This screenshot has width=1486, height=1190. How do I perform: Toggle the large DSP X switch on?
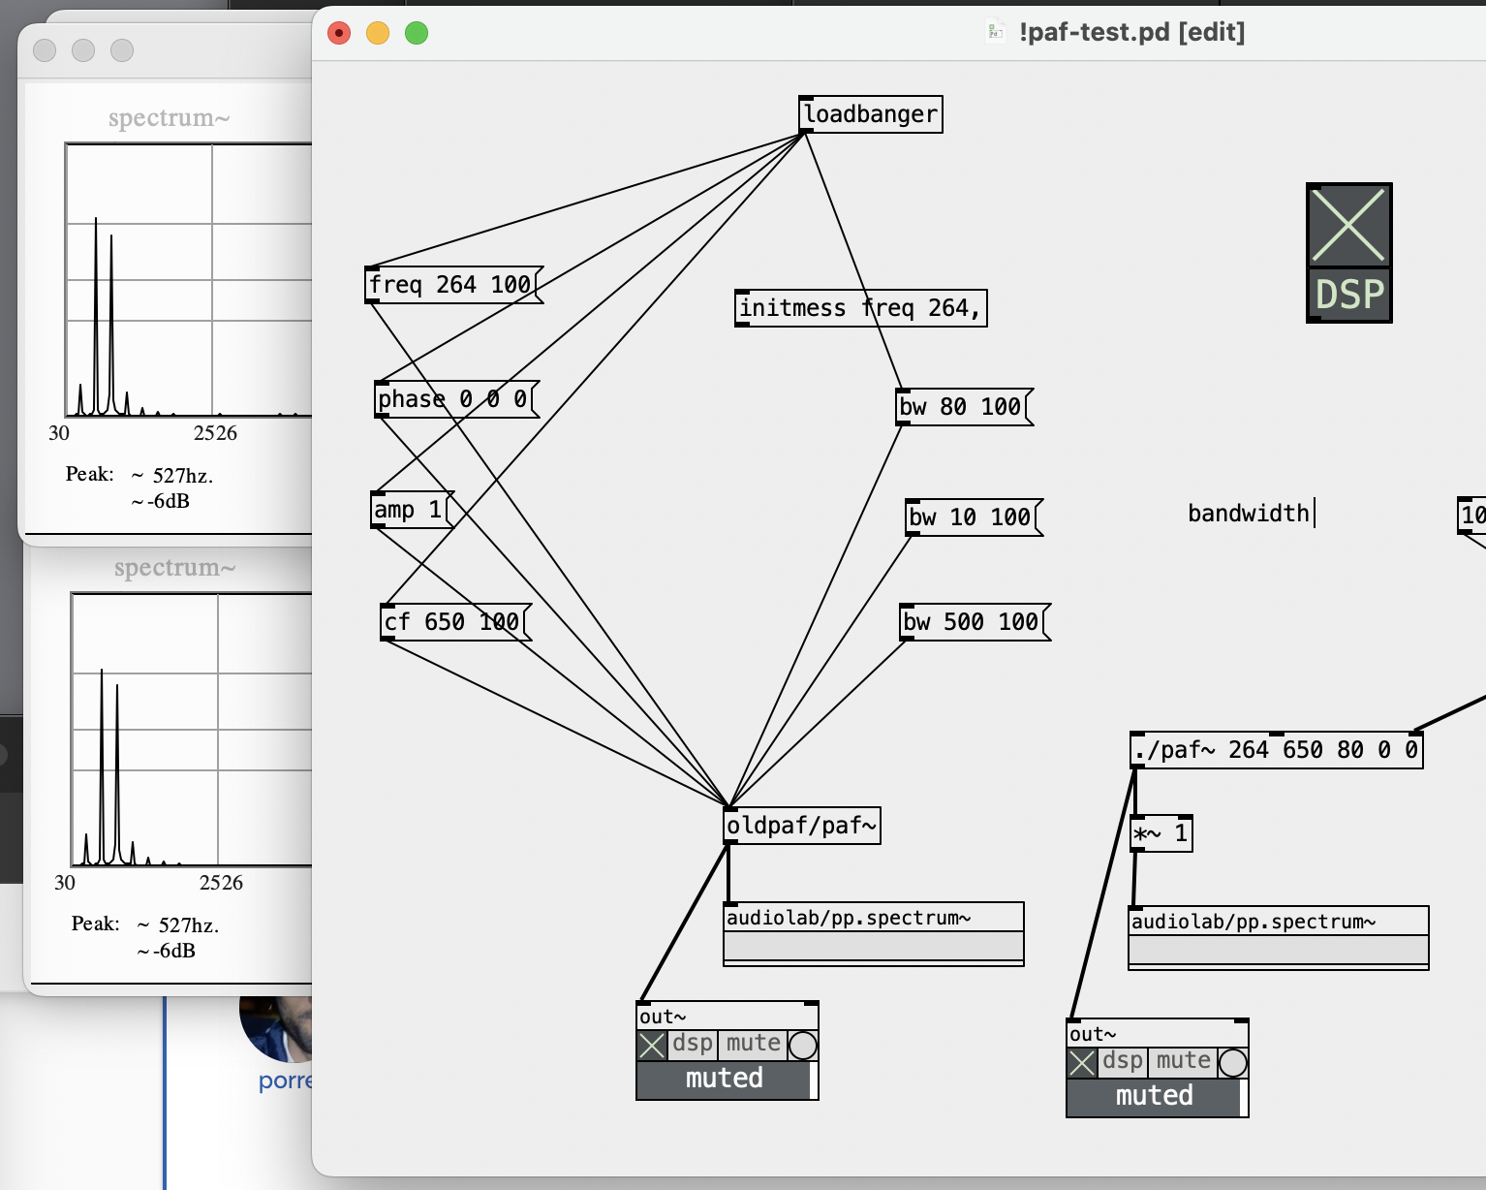tap(1349, 227)
